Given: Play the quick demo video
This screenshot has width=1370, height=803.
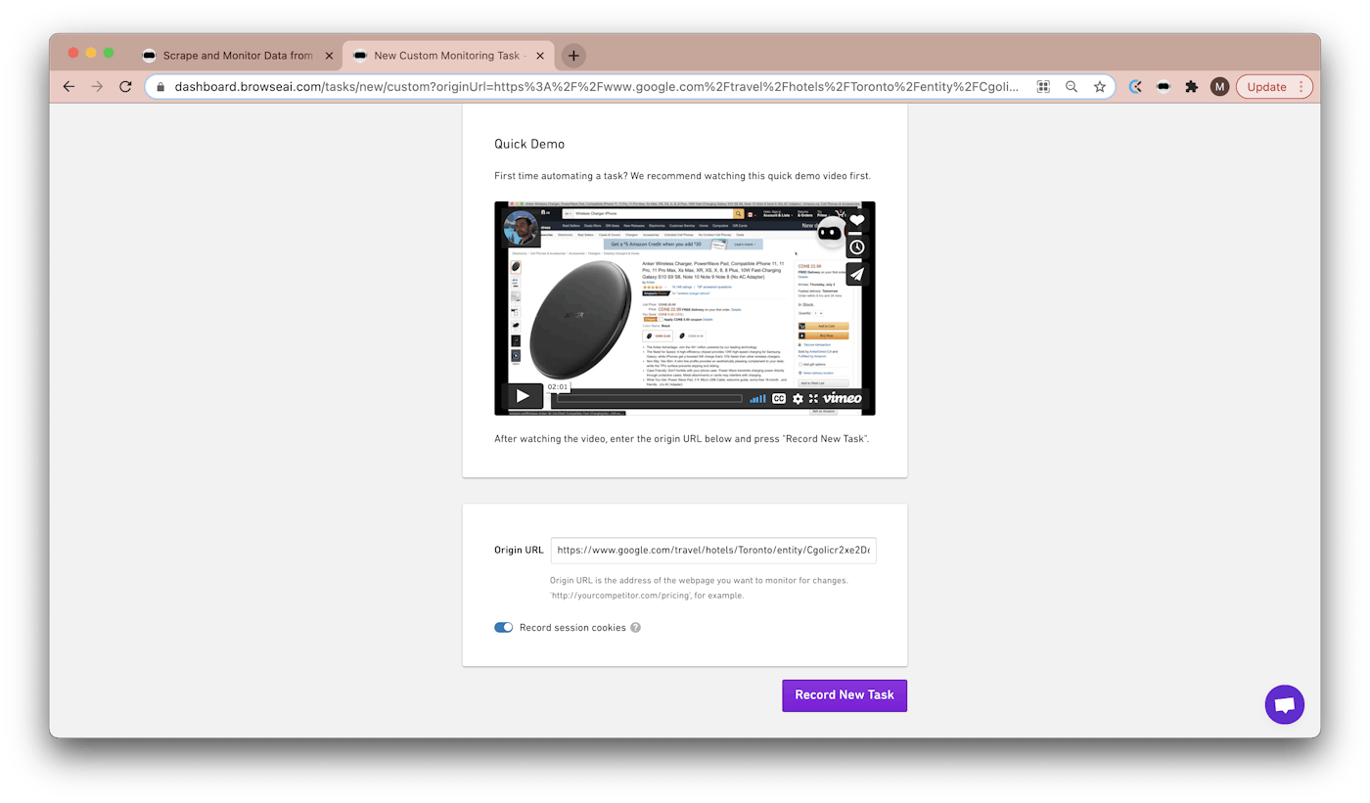Looking at the screenshot, I should (x=523, y=396).
